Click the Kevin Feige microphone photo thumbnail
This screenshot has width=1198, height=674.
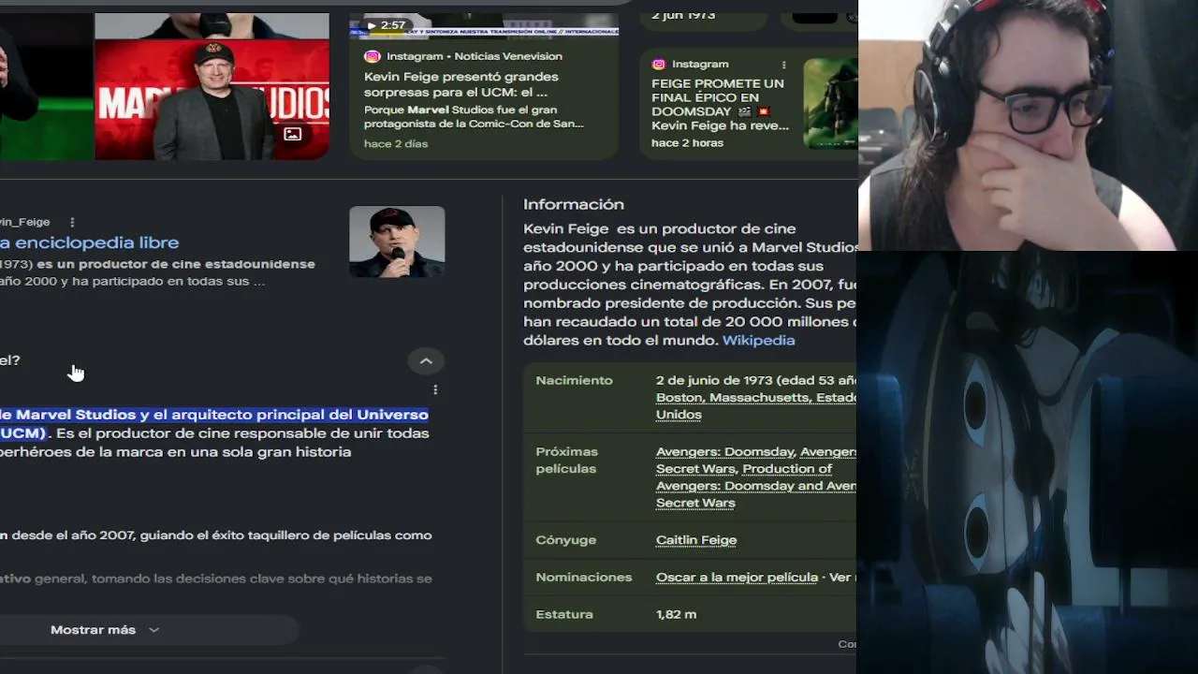397,242
